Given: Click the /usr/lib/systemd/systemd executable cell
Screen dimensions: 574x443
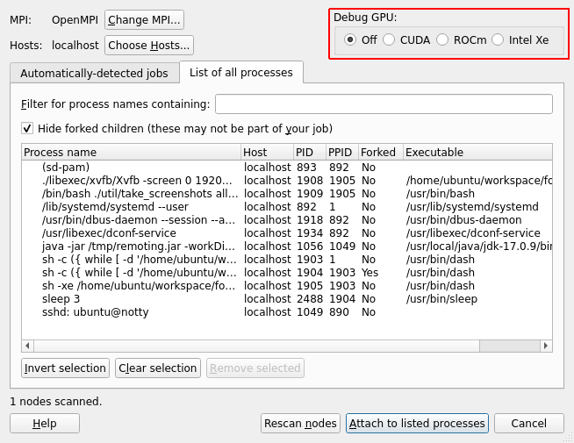Looking at the screenshot, I should [472, 207].
